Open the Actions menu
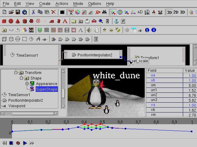Screen dimensions: 197x147 [x=62, y=4]
